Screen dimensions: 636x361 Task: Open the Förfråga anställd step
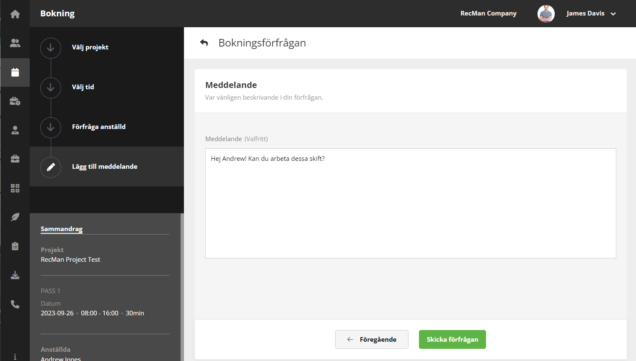click(98, 127)
